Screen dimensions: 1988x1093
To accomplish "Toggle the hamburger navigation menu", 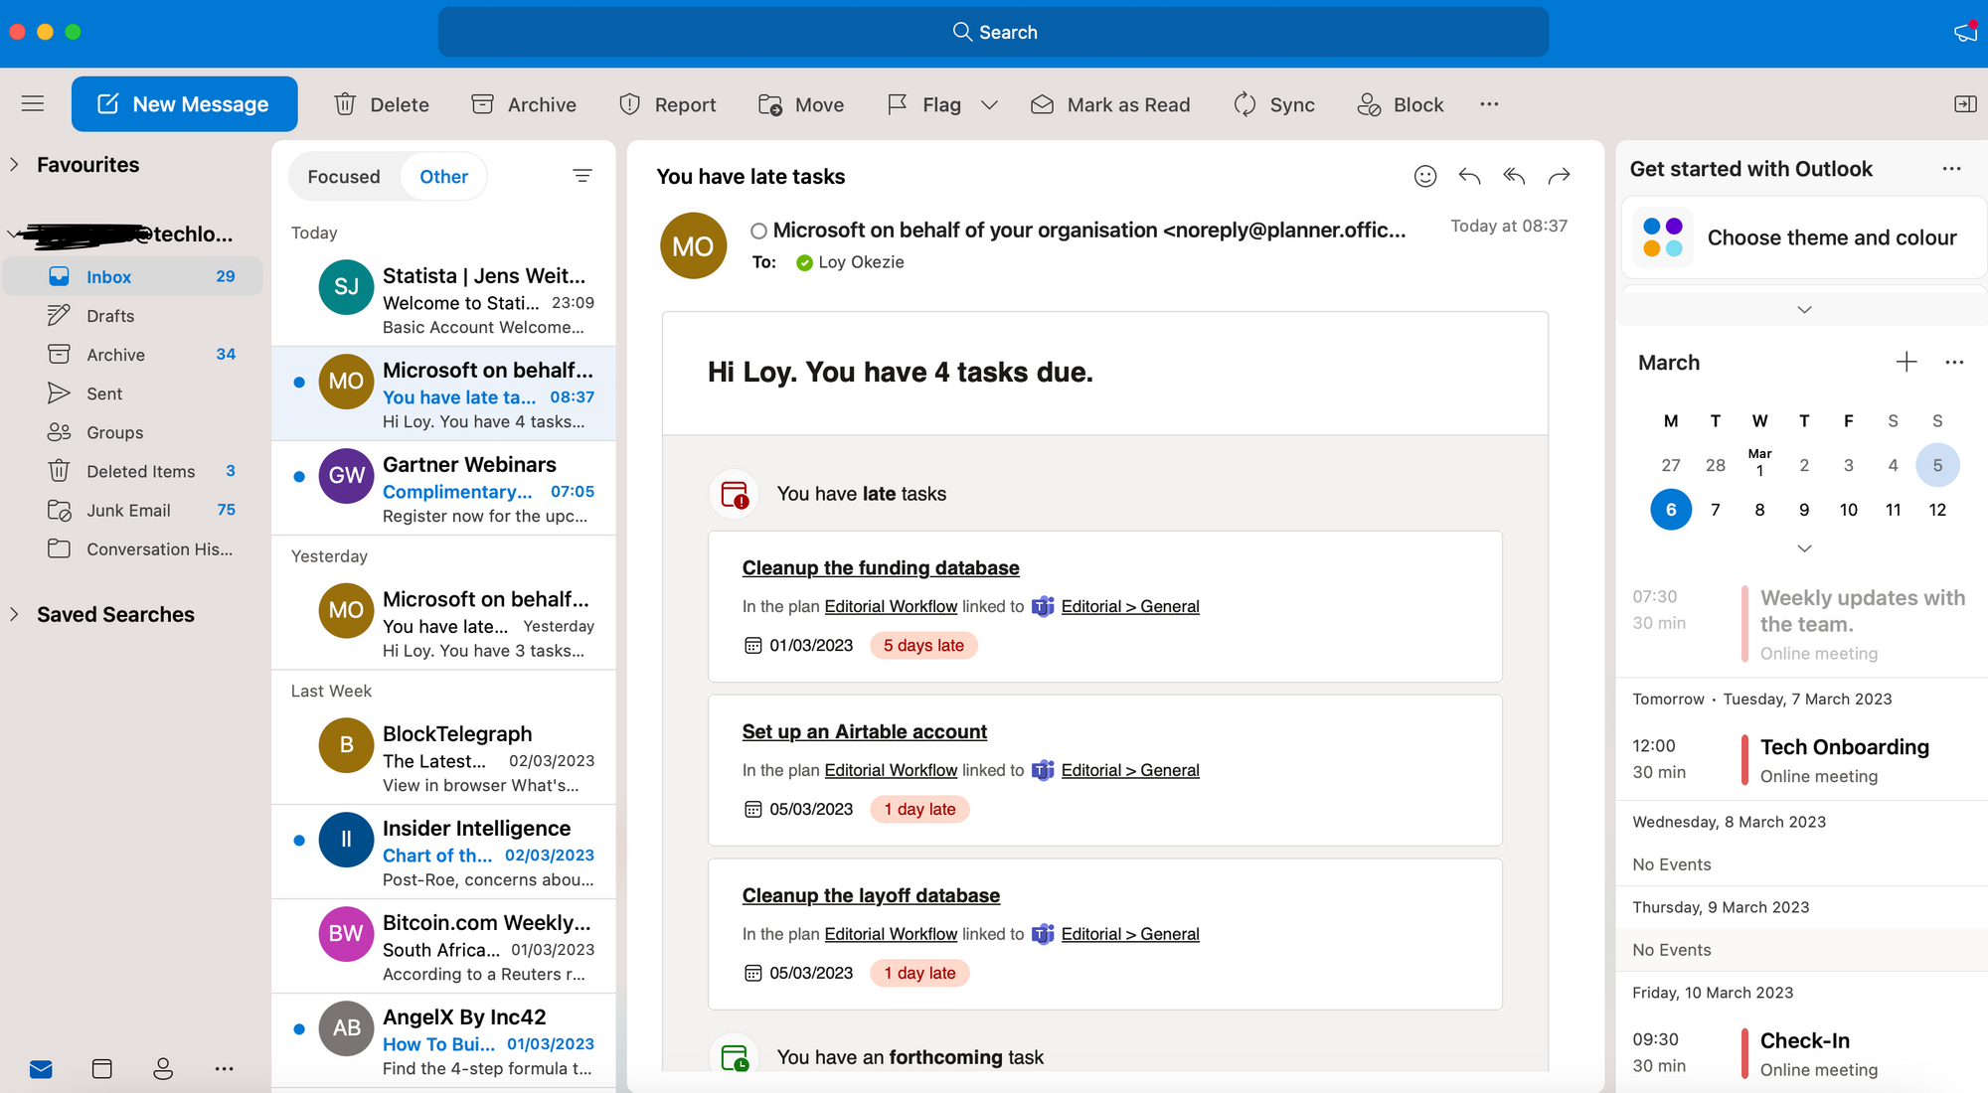I will pyautogui.click(x=33, y=103).
